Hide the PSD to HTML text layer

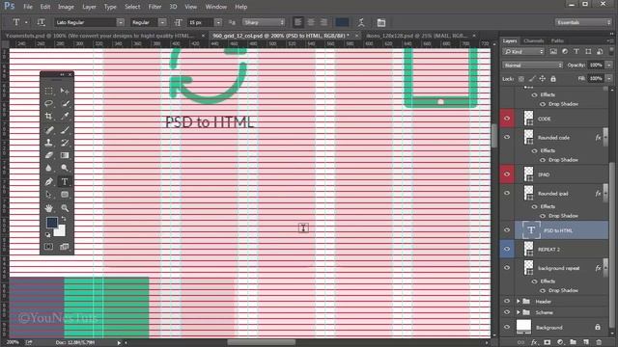click(x=507, y=230)
